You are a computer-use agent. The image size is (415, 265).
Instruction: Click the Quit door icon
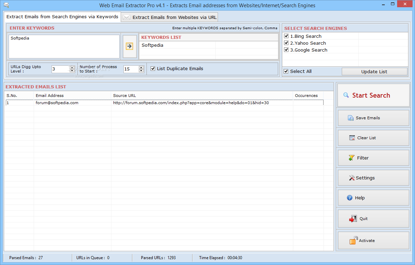(x=353, y=219)
